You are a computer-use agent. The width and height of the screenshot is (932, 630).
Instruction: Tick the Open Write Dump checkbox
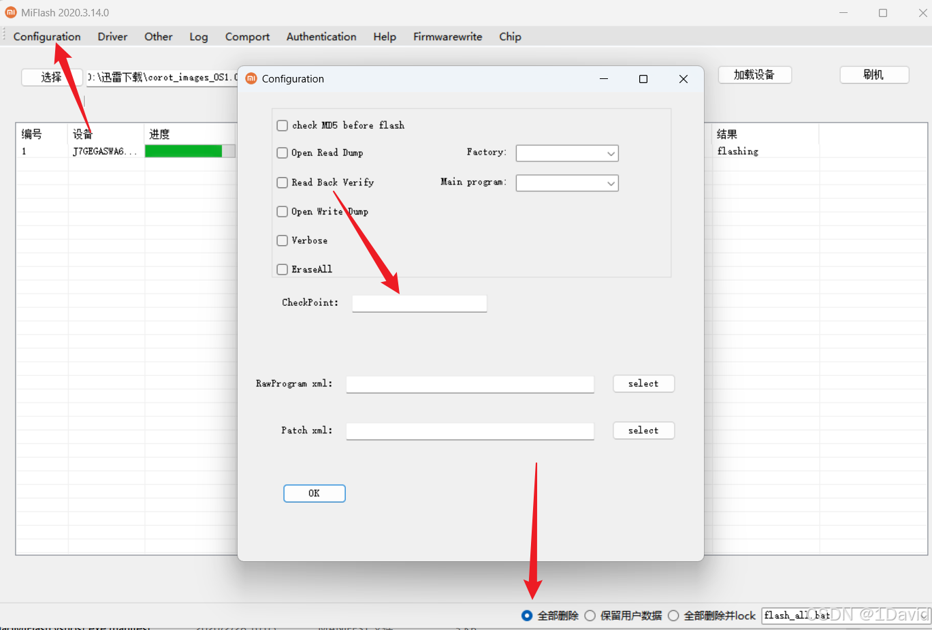pyautogui.click(x=283, y=212)
